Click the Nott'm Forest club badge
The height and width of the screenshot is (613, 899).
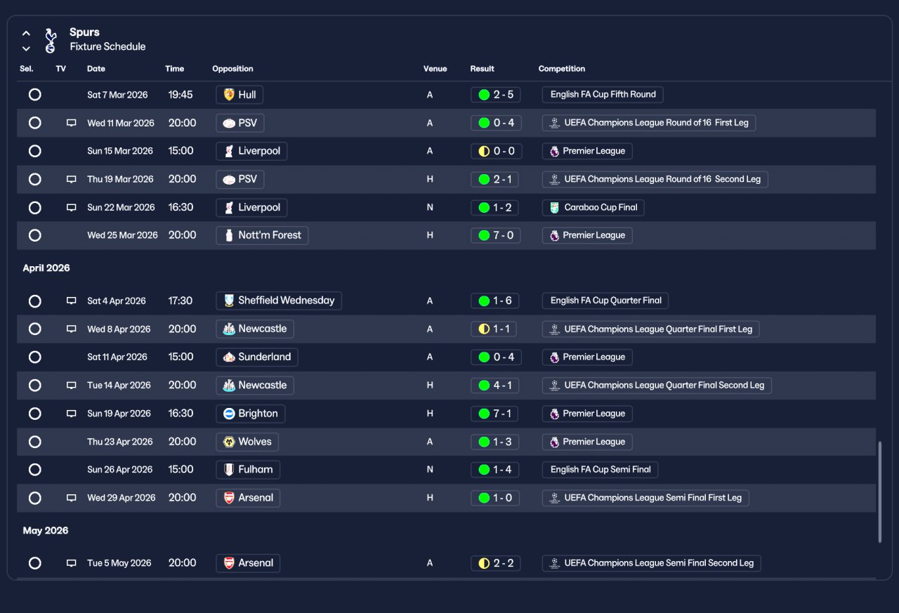(228, 235)
